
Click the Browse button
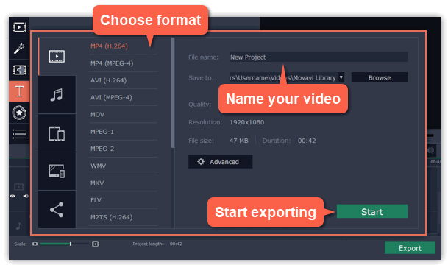(x=380, y=77)
